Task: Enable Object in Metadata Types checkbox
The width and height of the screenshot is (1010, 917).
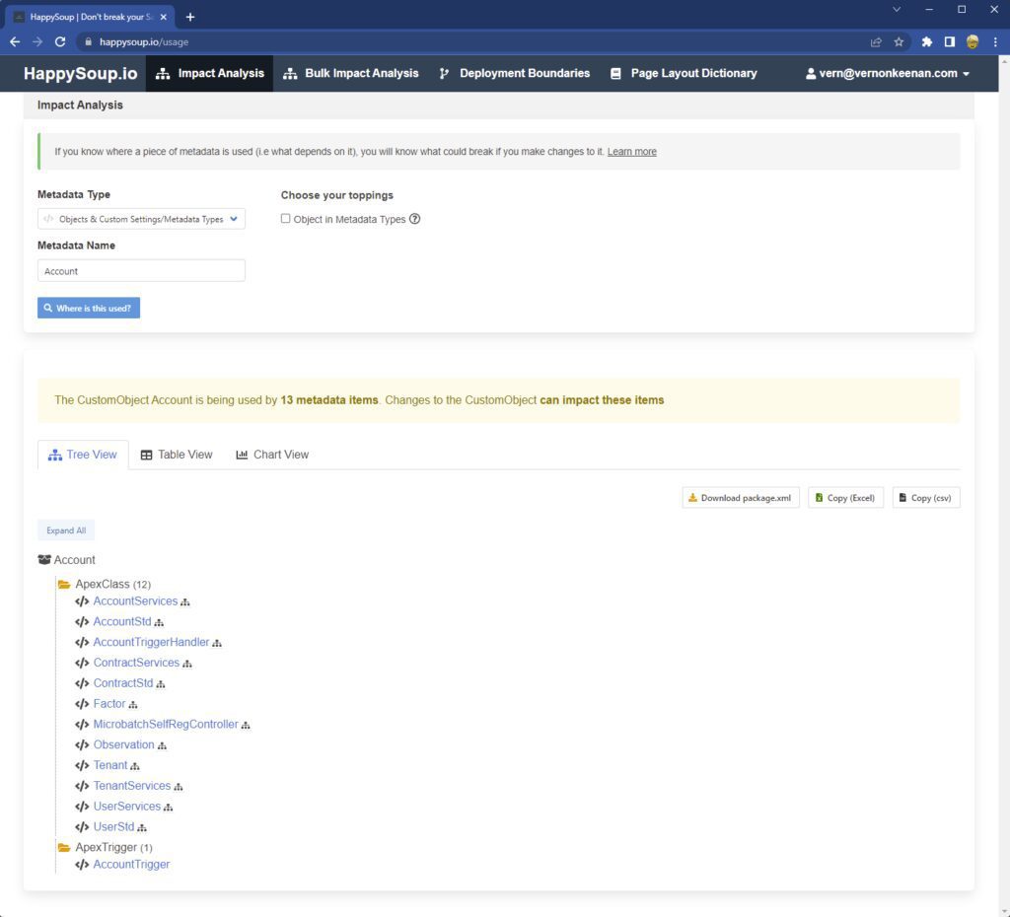Action: click(x=285, y=218)
